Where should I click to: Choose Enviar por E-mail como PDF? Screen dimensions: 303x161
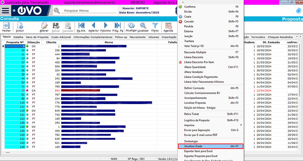[211, 135]
